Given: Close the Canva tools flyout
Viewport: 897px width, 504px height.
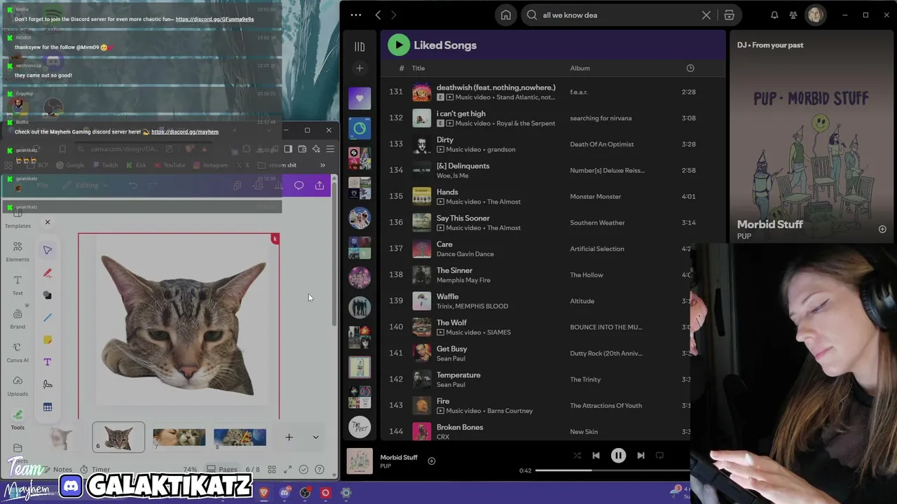Looking at the screenshot, I should tap(48, 222).
